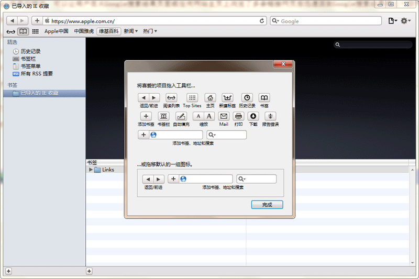Click the 主页 home icon in dialog
Image resolution: width=419 pixels, height=279 pixels.
pos(211,98)
